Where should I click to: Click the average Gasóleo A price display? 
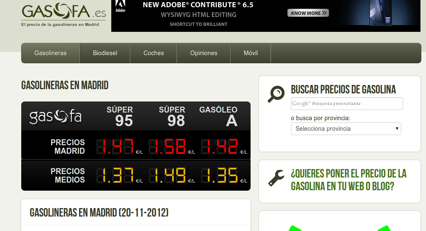[219, 175]
